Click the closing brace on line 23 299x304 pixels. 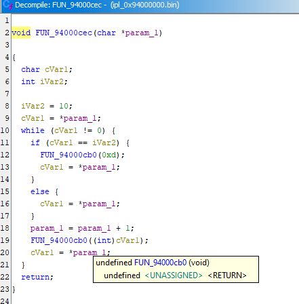14,289
